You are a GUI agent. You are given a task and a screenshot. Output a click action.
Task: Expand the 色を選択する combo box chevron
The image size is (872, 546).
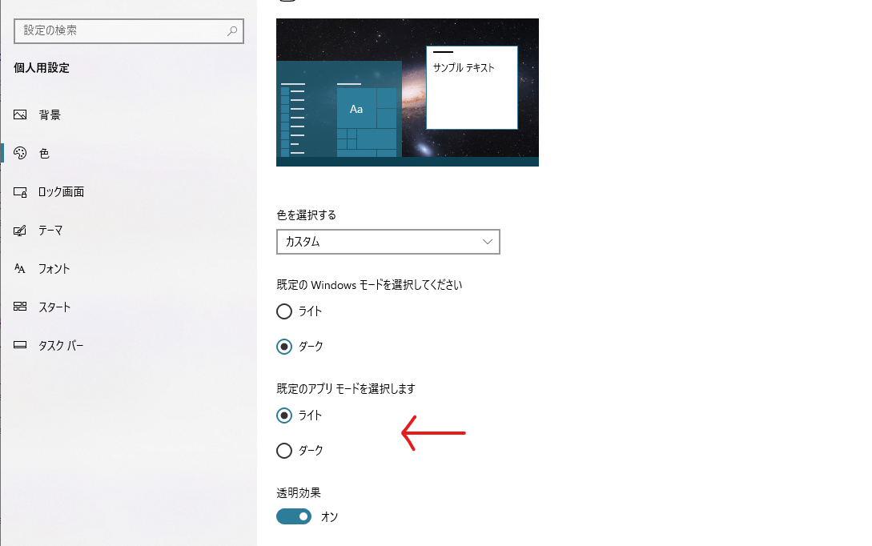(486, 242)
